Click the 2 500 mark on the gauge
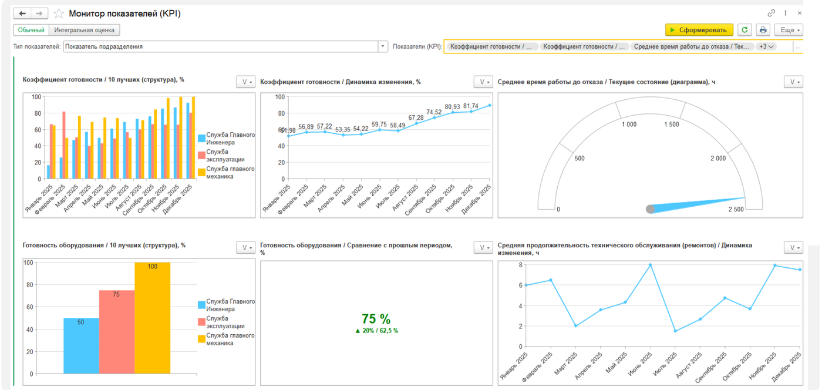 click(x=736, y=210)
